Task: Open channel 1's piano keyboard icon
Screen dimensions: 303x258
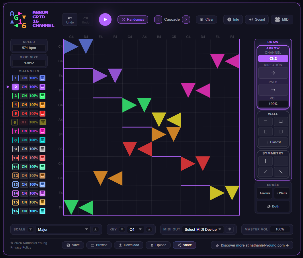Action: click(42, 78)
